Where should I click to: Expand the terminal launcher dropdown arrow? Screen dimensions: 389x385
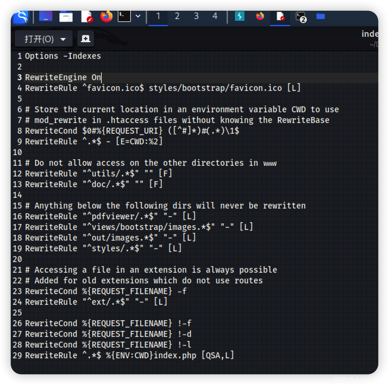[138, 16]
